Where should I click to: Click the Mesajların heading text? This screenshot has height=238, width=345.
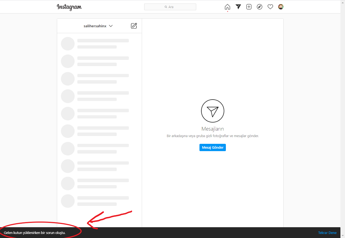[213, 129]
